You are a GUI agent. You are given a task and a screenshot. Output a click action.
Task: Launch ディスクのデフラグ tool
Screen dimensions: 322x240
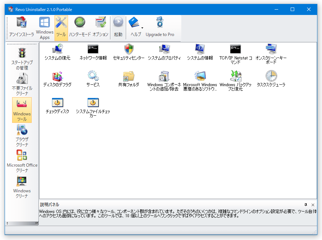pyautogui.click(x=57, y=79)
